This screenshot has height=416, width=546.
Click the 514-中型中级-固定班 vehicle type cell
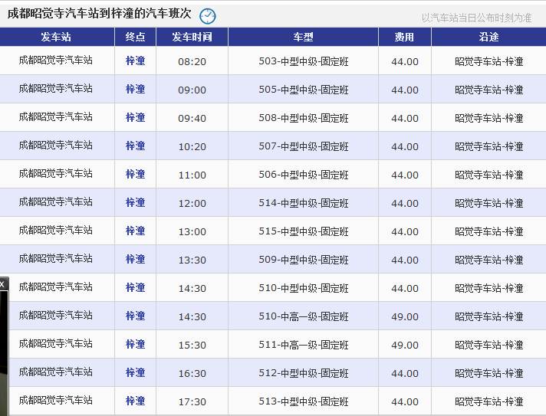coord(304,203)
